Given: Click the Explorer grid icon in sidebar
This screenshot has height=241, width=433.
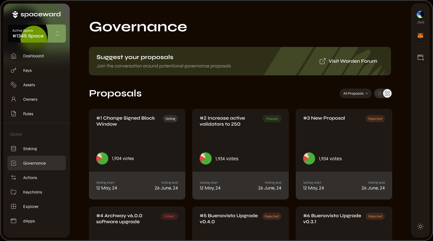Looking at the screenshot, I should pyautogui.click(x=14, y=207).
